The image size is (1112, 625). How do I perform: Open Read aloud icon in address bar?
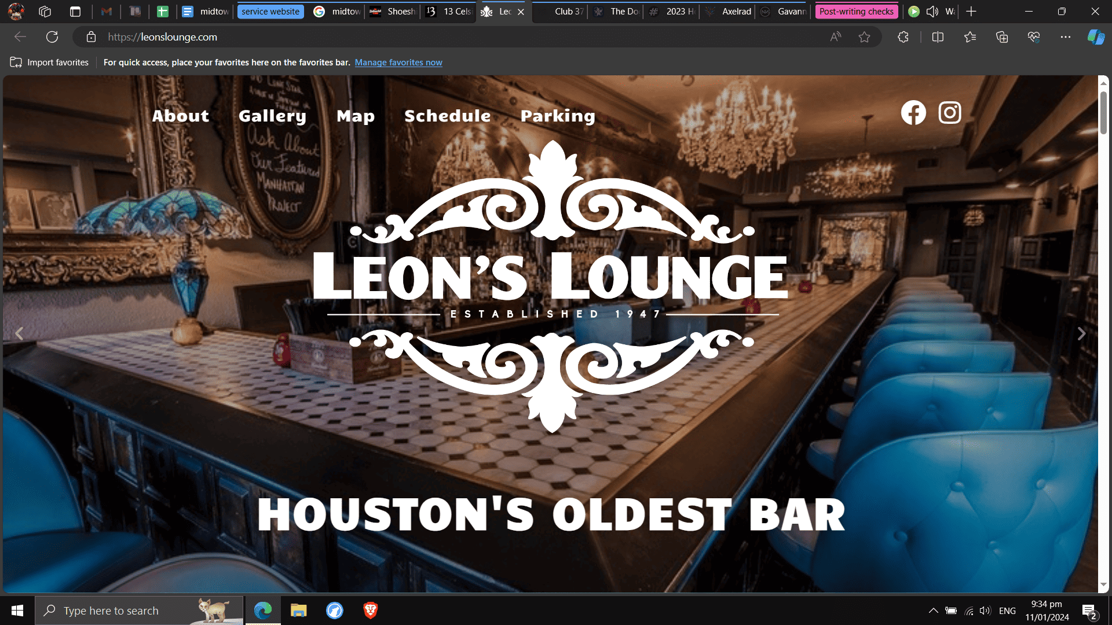click(835, 37)
